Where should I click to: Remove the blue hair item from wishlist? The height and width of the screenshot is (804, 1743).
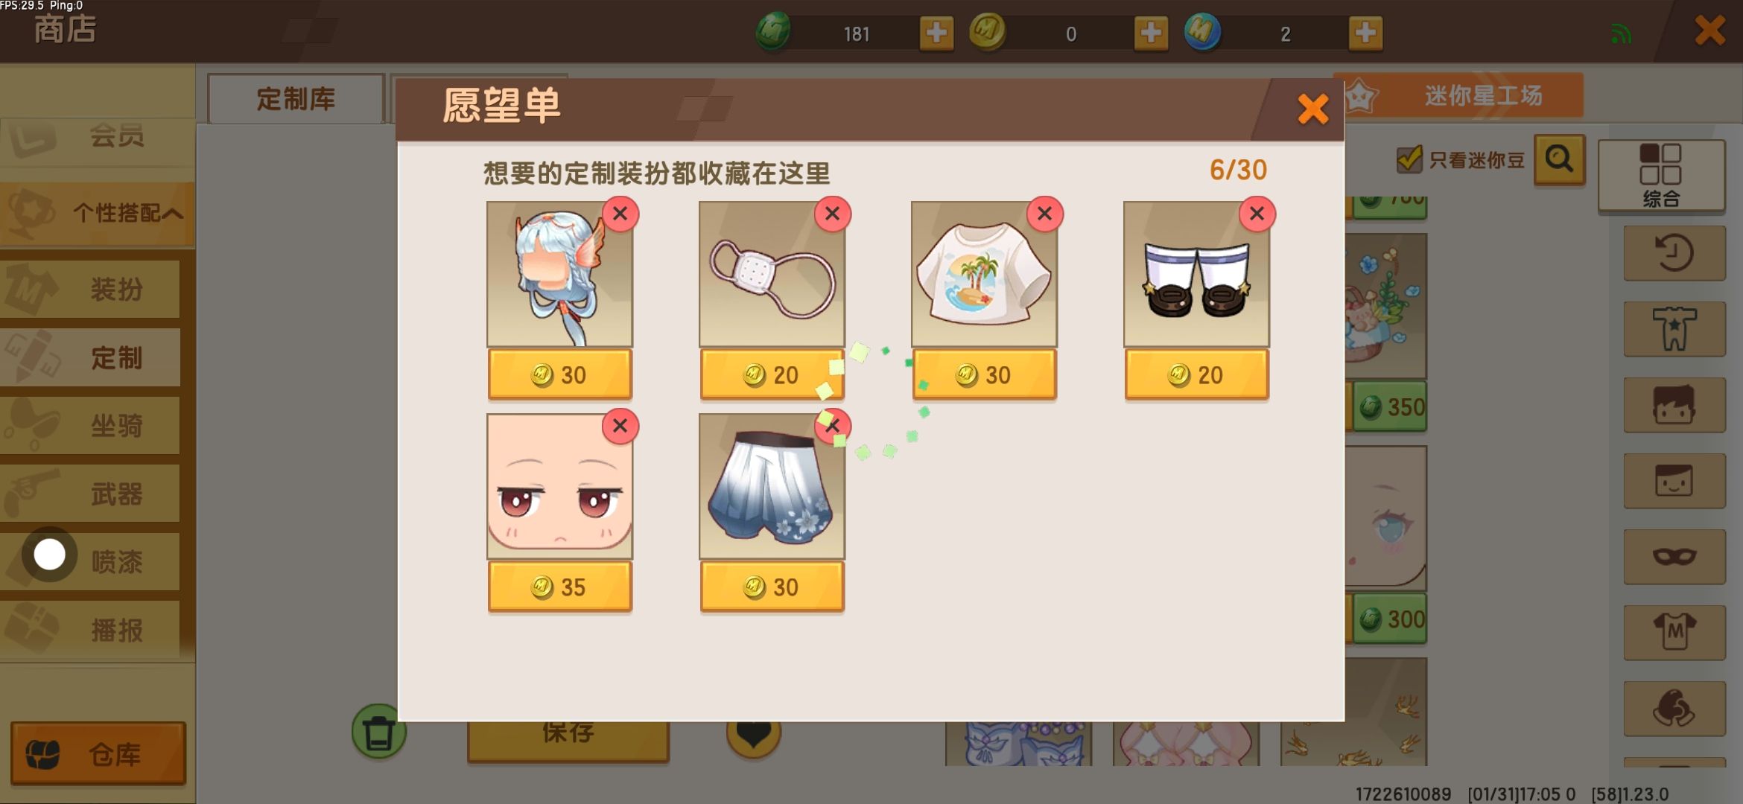[x=620, y=214]
